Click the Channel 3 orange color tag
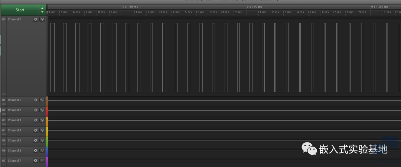 click(x=47, y=122)
